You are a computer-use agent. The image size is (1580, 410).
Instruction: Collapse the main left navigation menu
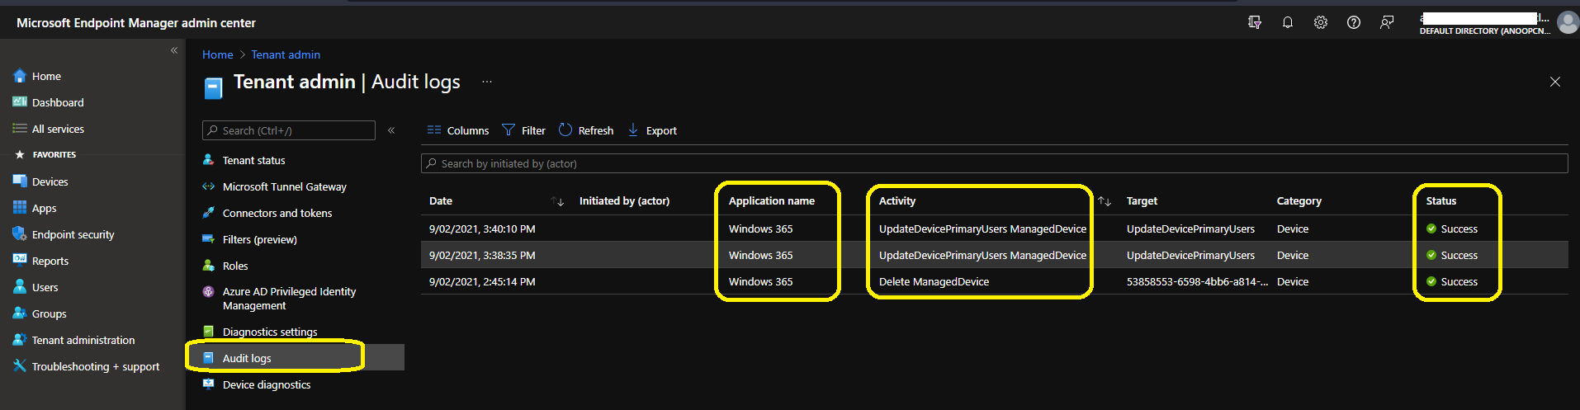coord(174,50)
